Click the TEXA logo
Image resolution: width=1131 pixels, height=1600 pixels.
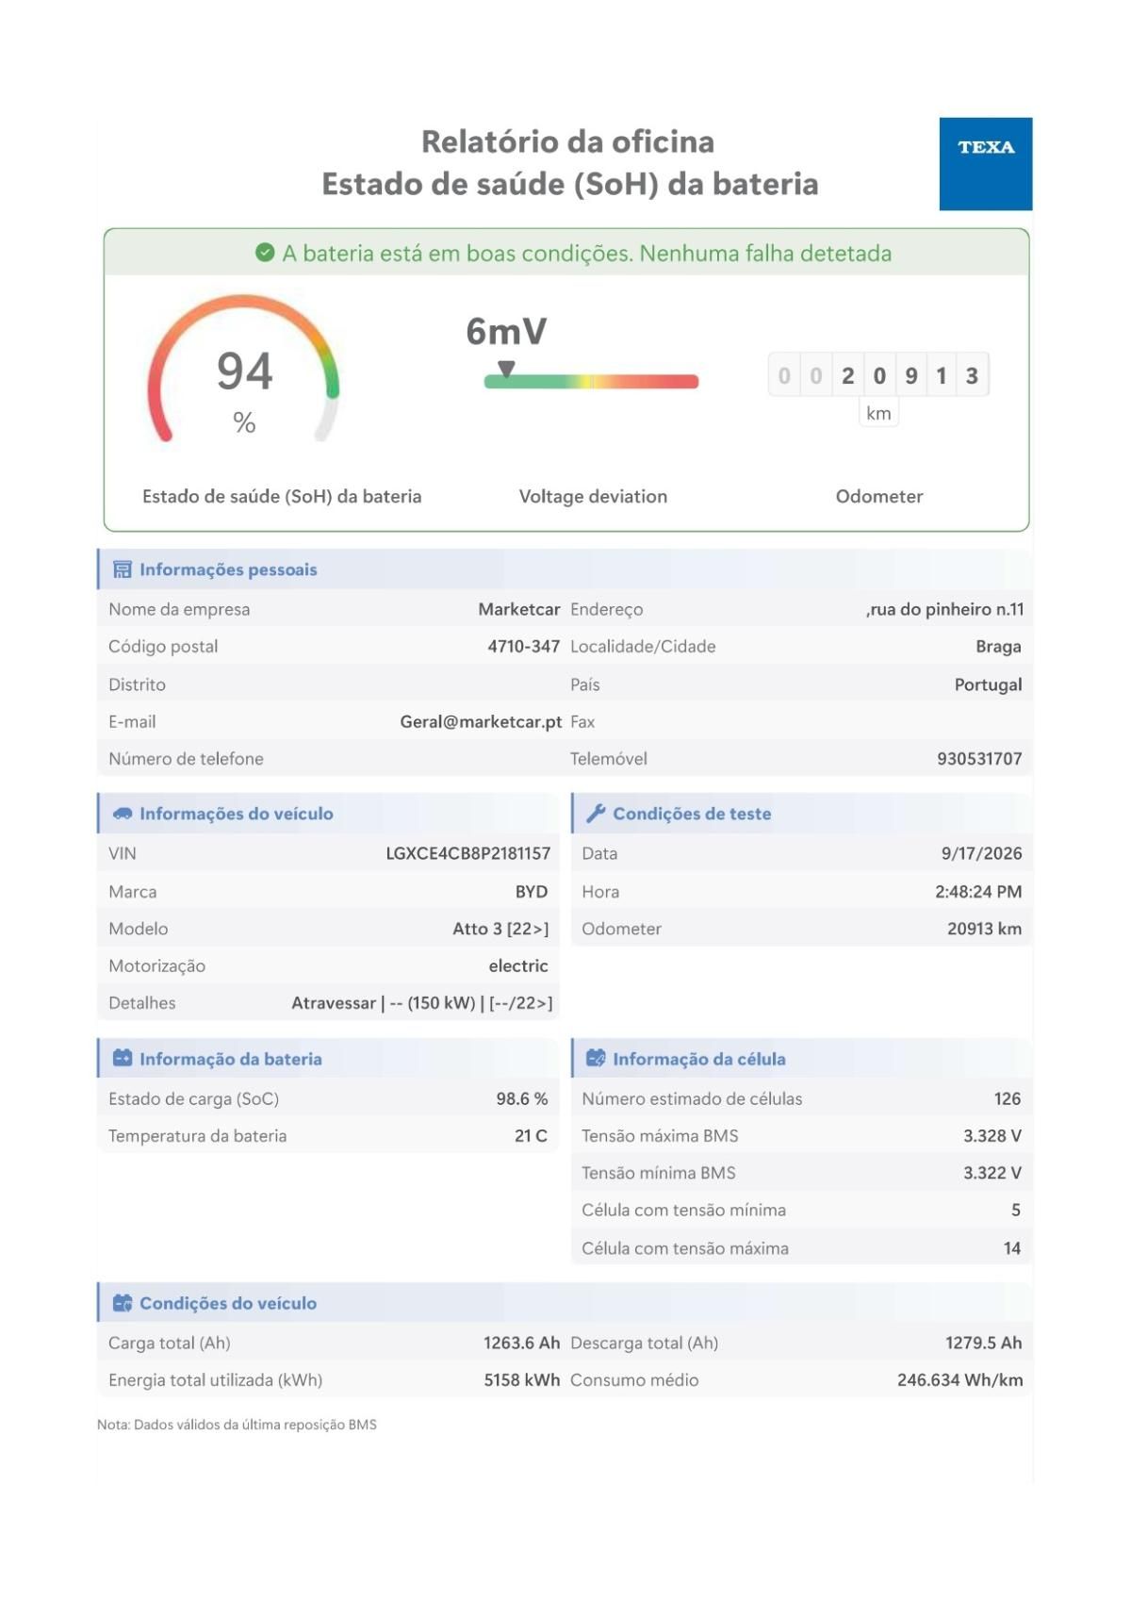(986, 164)
